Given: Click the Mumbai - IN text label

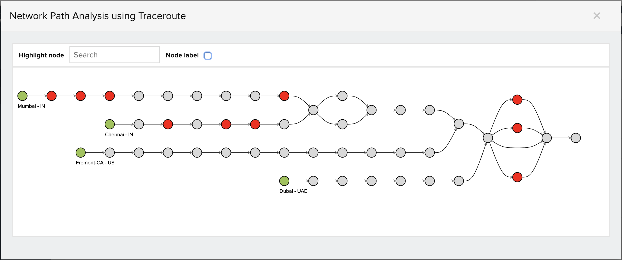Looking at the screenshot, I should pos(31,106).
